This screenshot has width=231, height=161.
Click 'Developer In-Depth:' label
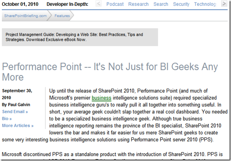67,4
